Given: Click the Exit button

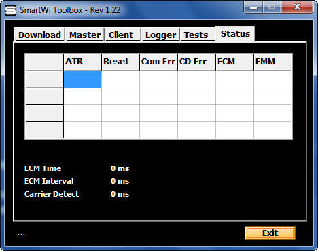Looking at the screenshot, I should [270, 233].
